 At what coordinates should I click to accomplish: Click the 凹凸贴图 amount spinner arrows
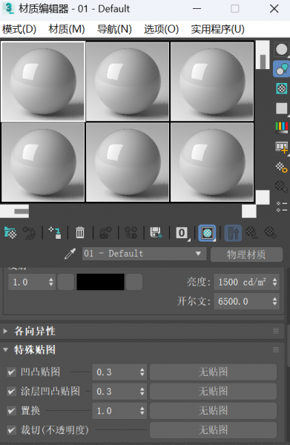pos(142,372)
